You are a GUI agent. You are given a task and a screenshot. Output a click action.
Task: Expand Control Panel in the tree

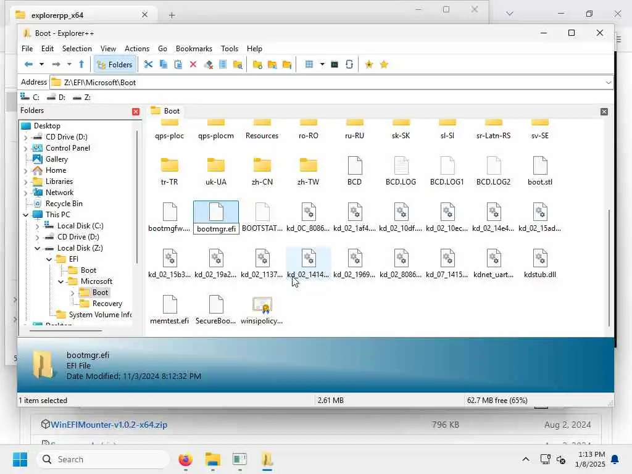26,148
